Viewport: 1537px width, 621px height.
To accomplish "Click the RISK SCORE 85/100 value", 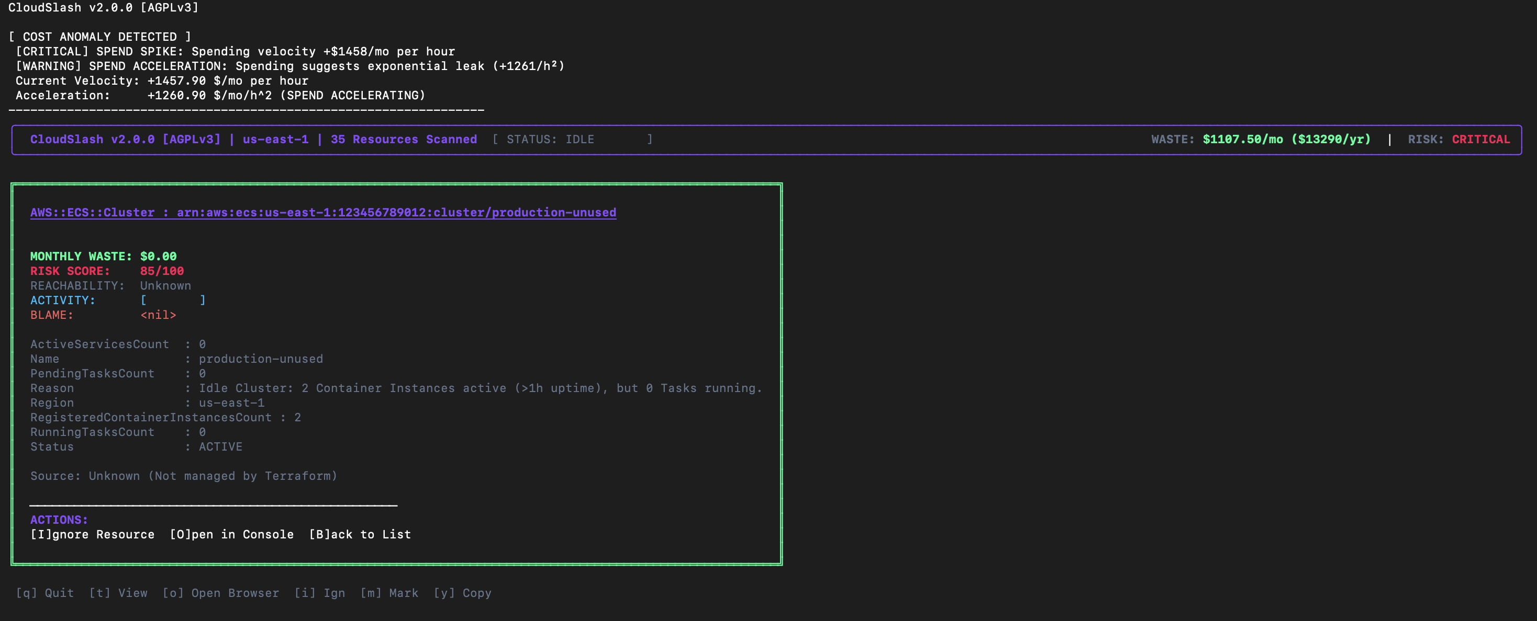I will pos(162,271).
